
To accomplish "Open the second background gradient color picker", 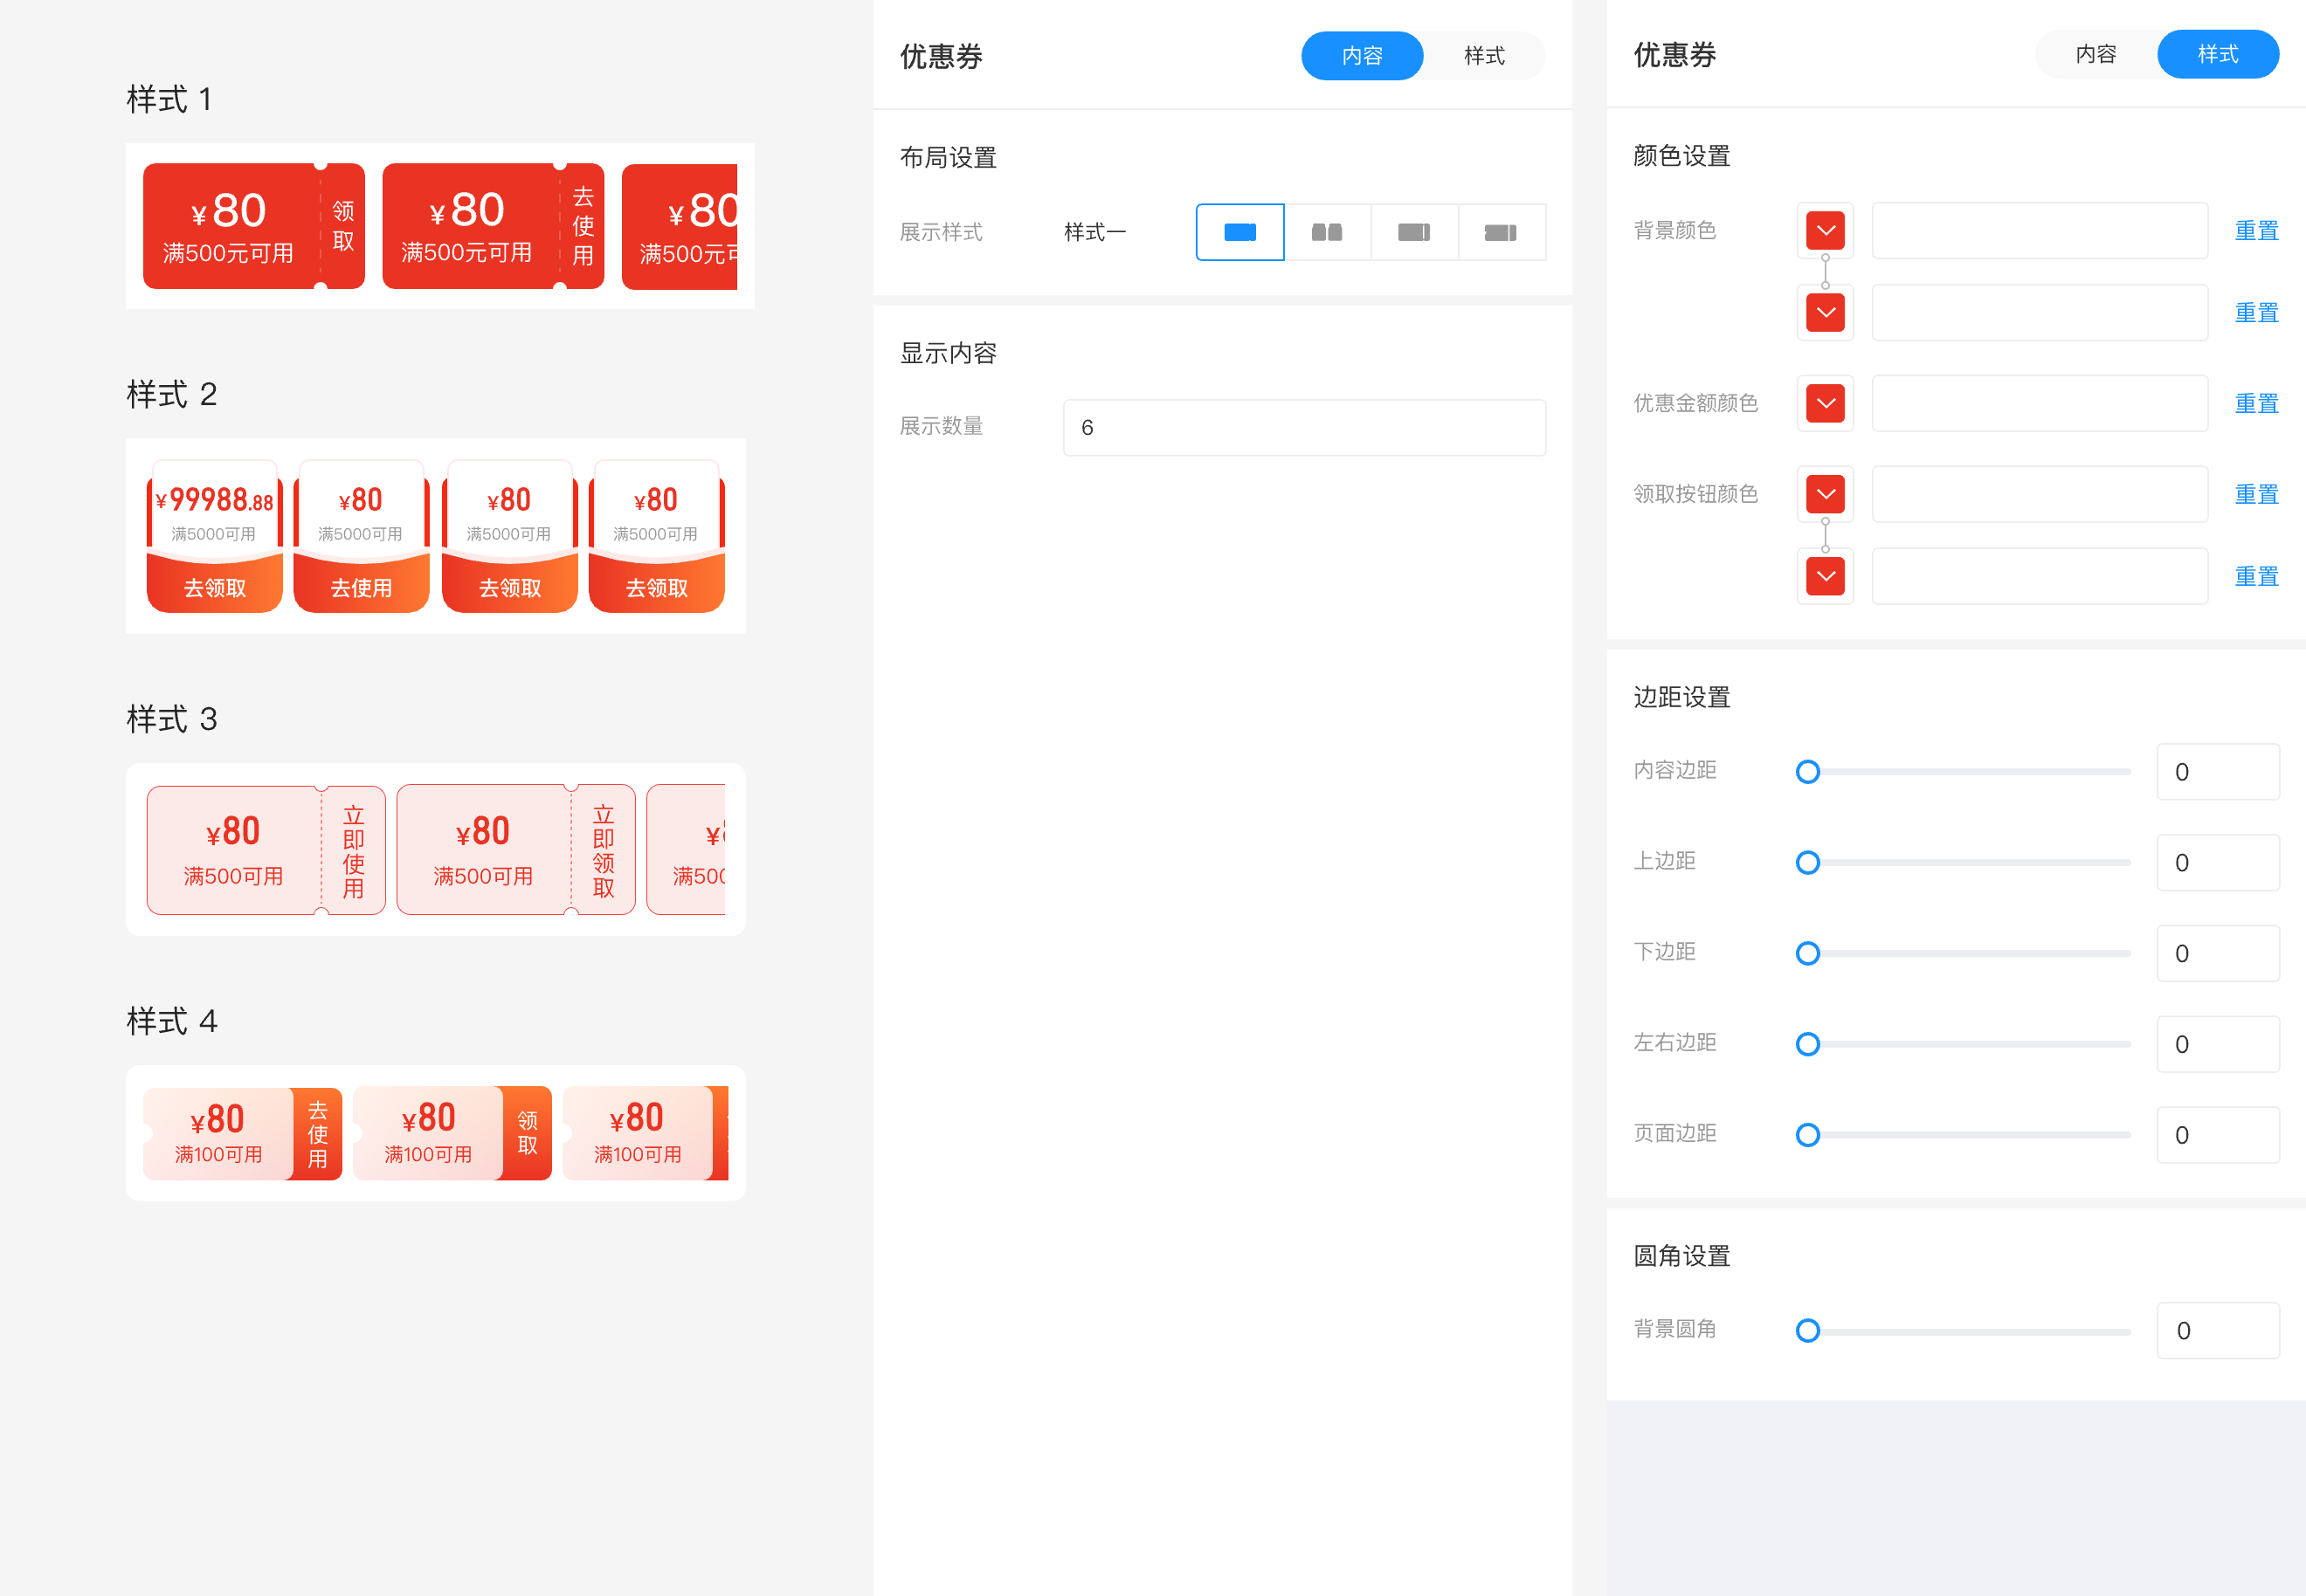I will point(1825,312).
